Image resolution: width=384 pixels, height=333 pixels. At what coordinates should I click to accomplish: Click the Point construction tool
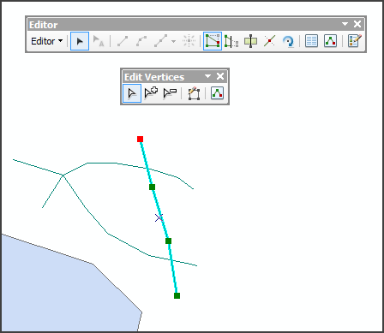[189, 41]
